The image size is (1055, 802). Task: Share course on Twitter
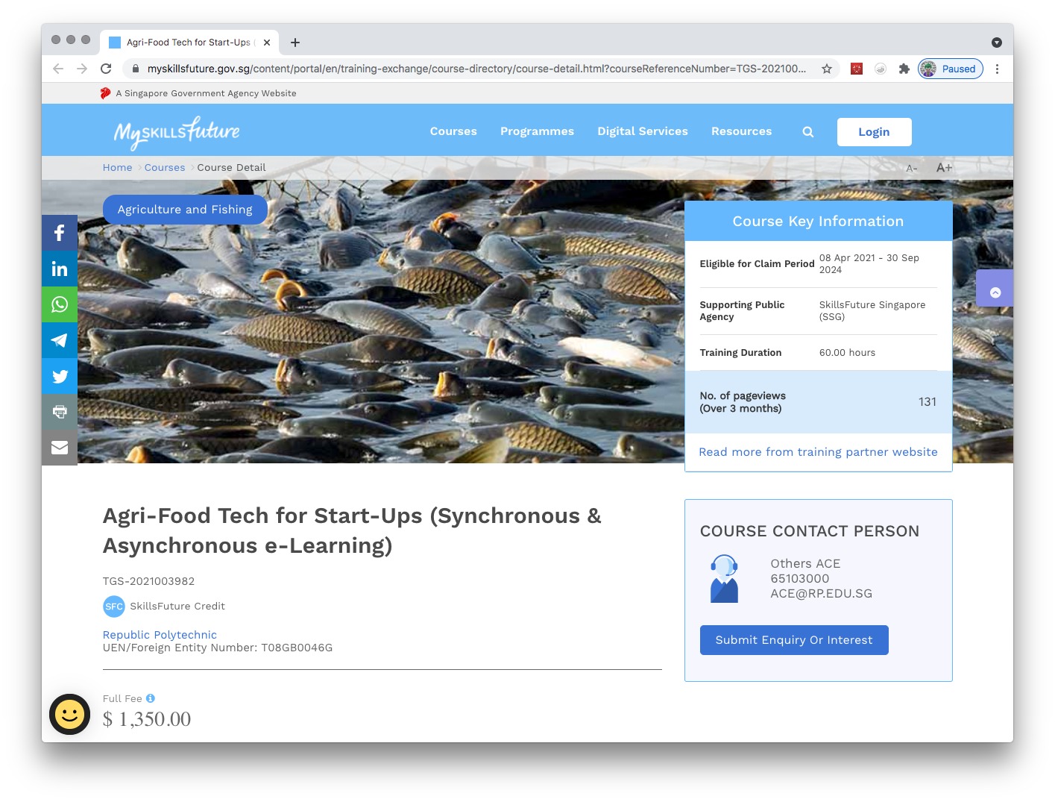click(60, 376)
